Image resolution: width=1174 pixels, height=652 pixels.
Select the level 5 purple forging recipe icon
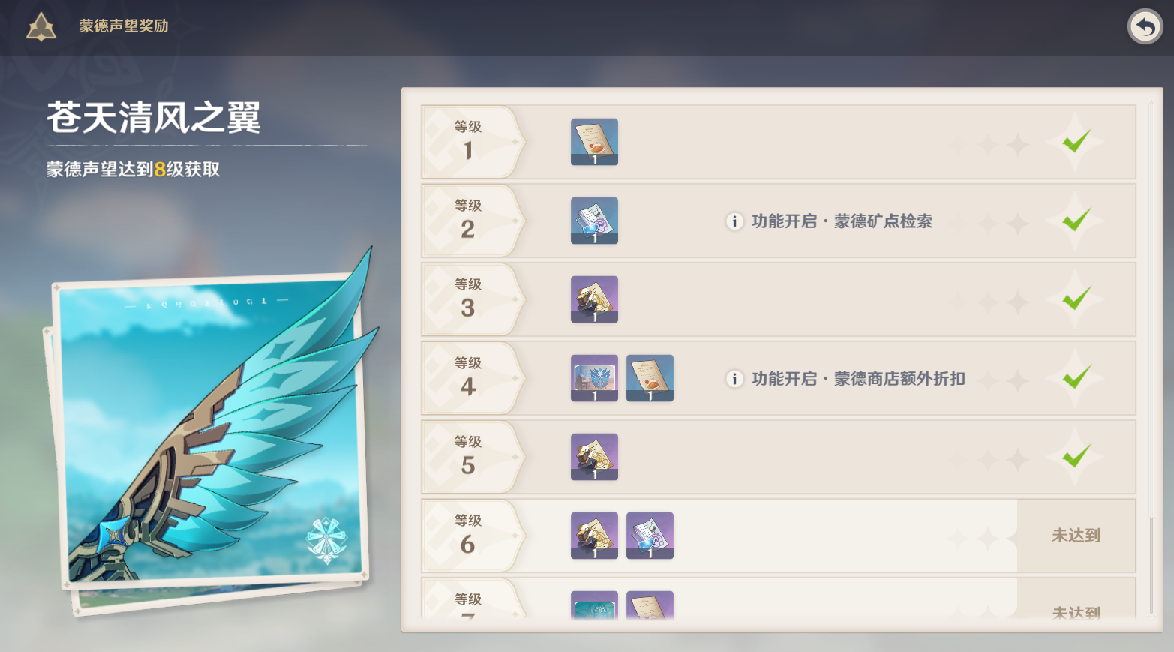pos(594,457)
